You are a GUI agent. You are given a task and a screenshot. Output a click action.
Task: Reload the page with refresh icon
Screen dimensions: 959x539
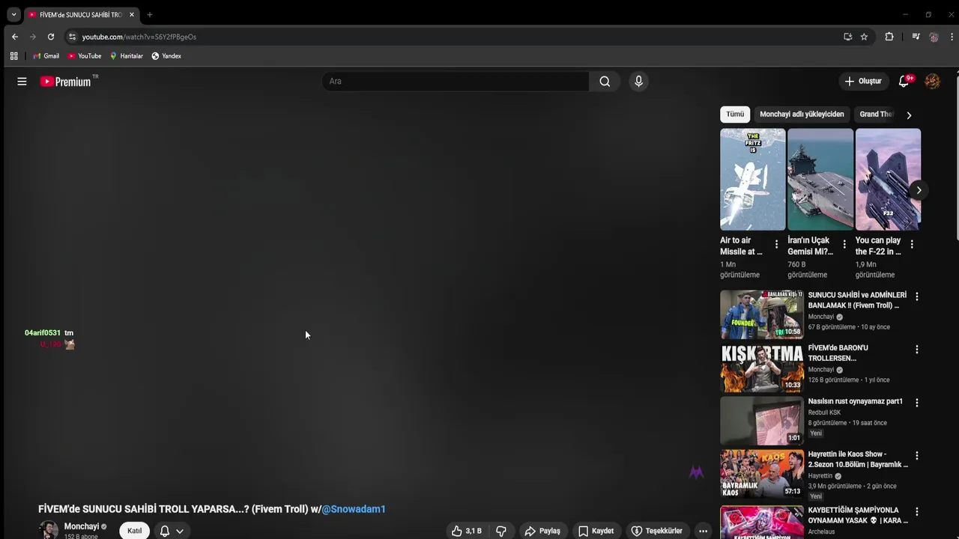click(x=51, y=37)
